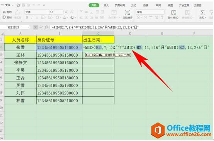This screenshot has height=141, width=214.
Task: Open the fx insert function dialog
Action: 46,27
